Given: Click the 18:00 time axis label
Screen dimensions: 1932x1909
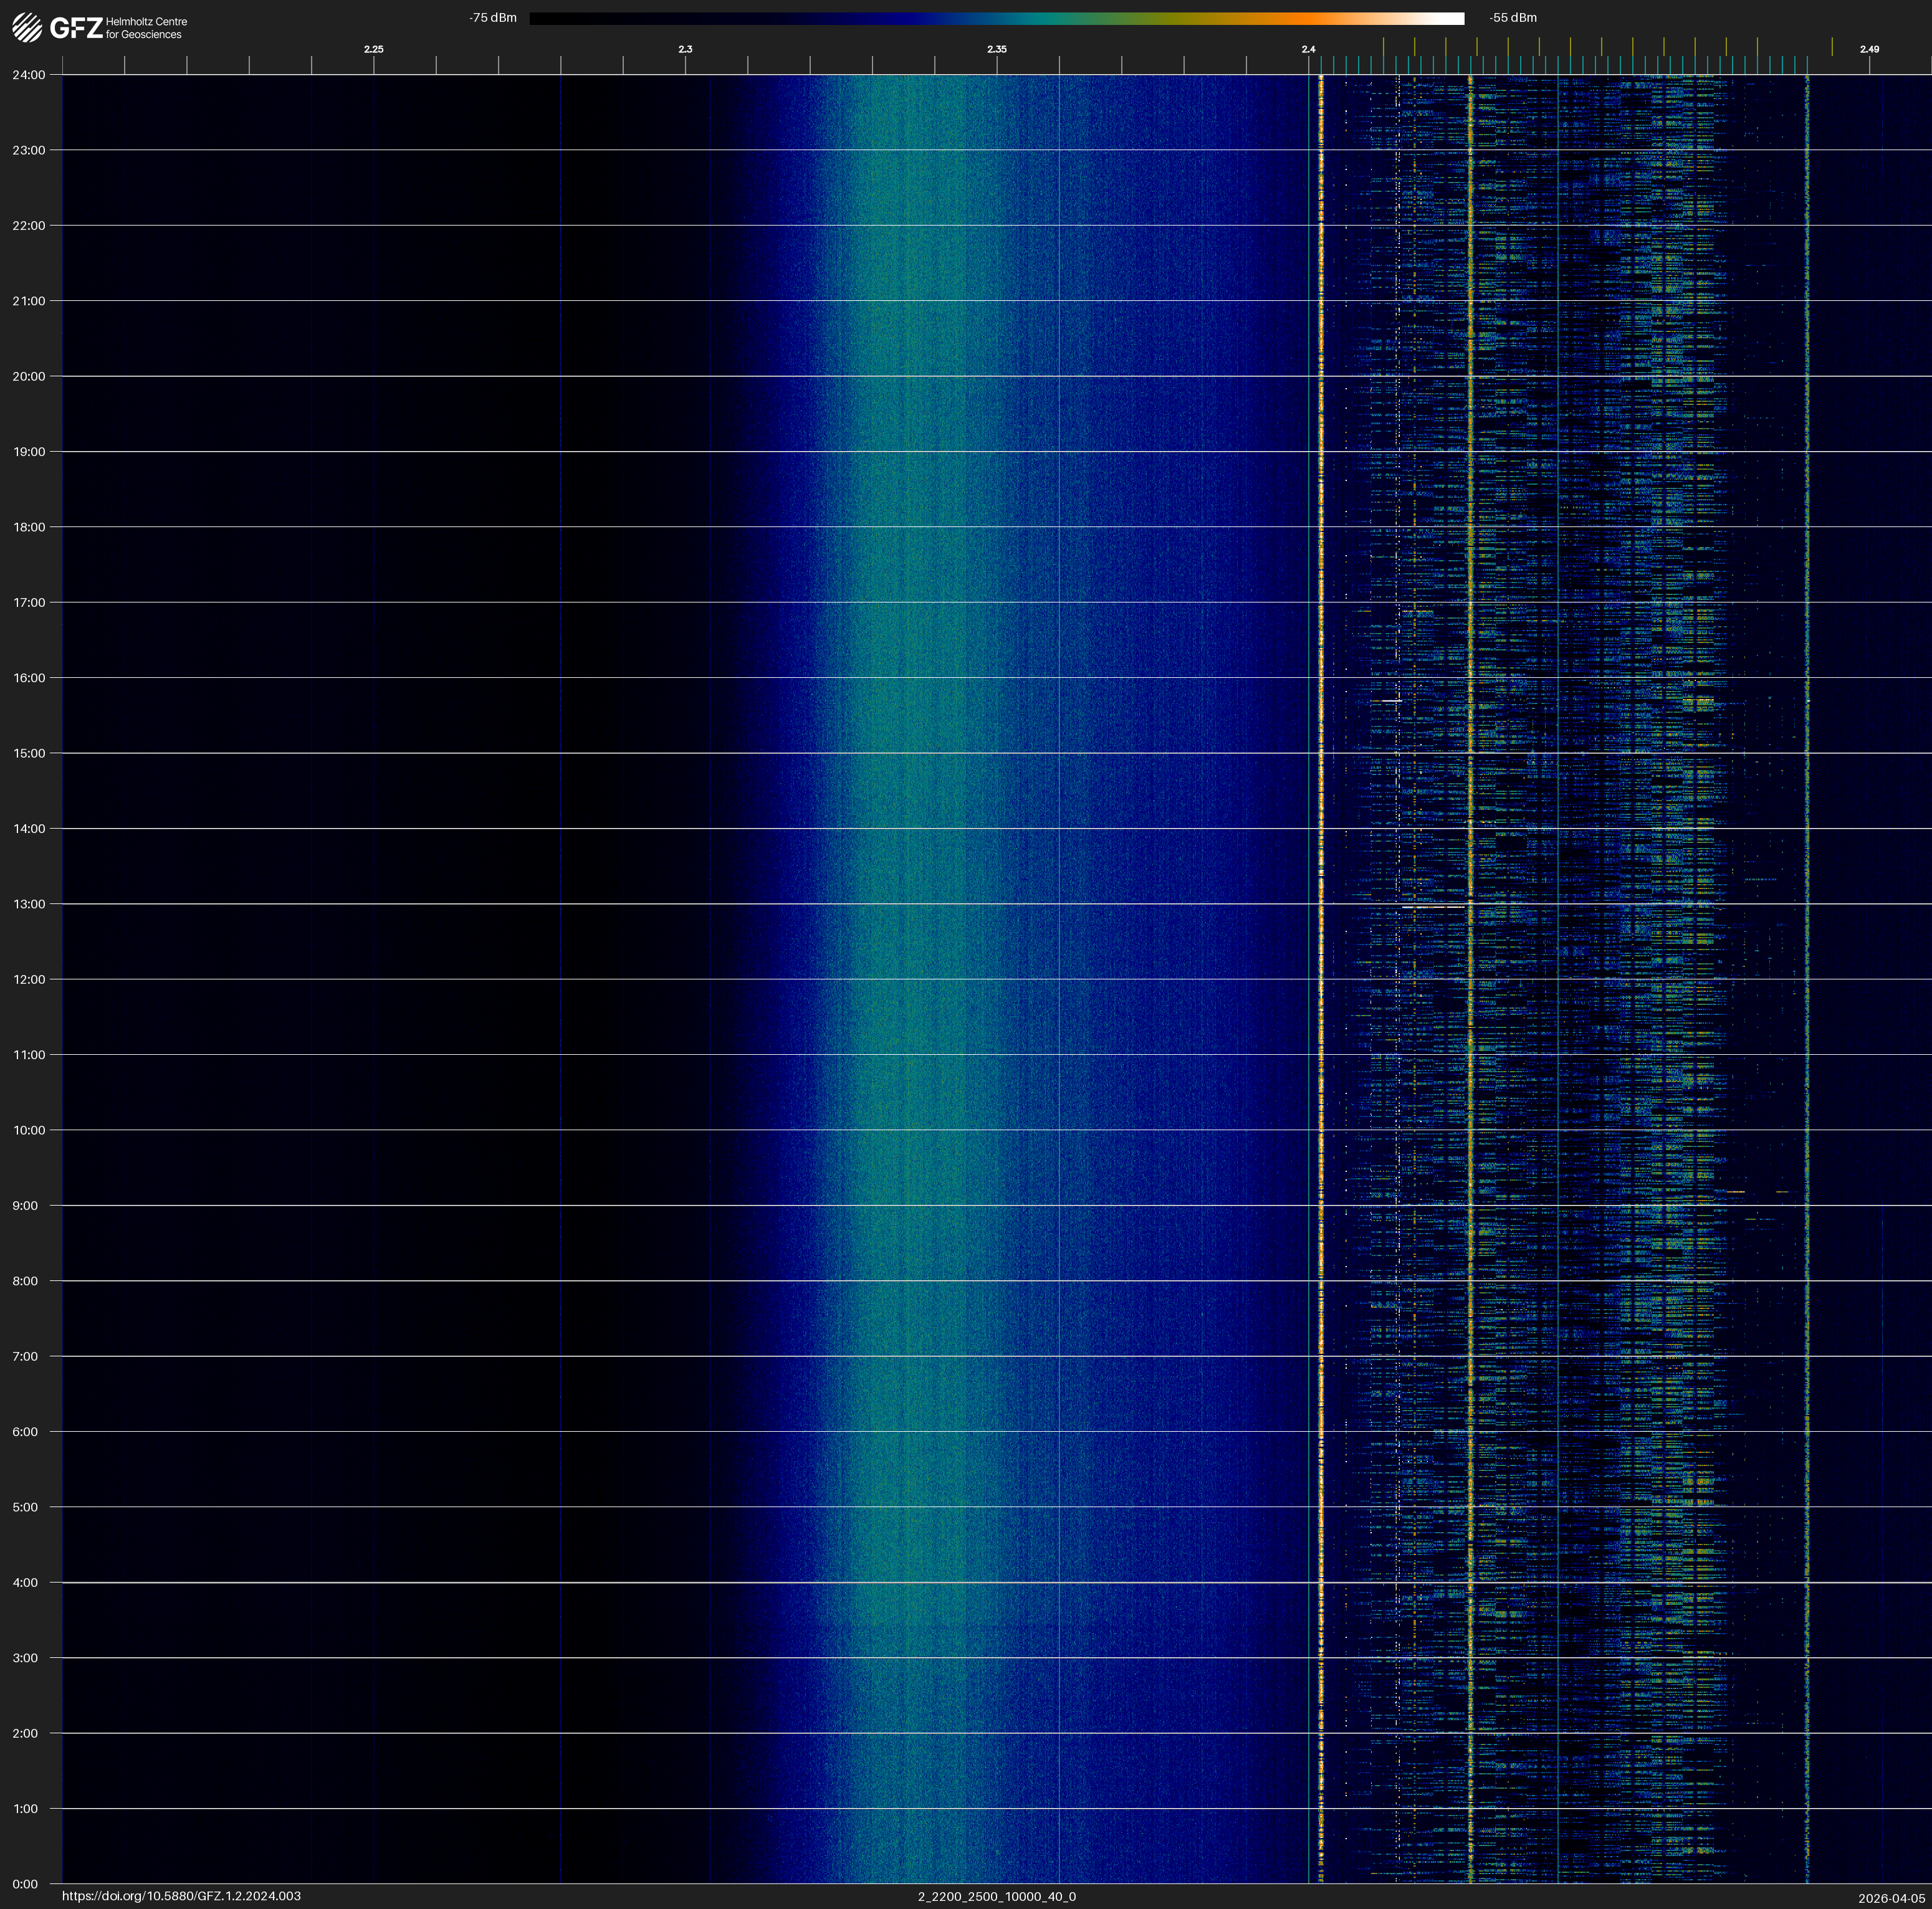Looking at the screenshot, I should (29, 526).
